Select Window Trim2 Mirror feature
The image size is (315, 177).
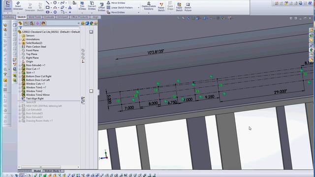pos(38,95)
